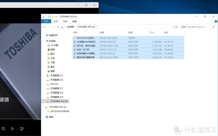
Task: Select the 东芝--XS700 MP4 file
Action: tap(128, 50)
